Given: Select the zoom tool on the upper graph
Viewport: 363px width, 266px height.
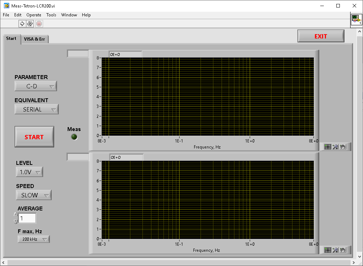Looking at the screenshot, I should click(x=335, y=147).
